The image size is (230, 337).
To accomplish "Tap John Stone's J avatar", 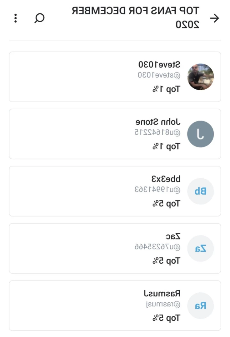I will [x=200, y=134].
